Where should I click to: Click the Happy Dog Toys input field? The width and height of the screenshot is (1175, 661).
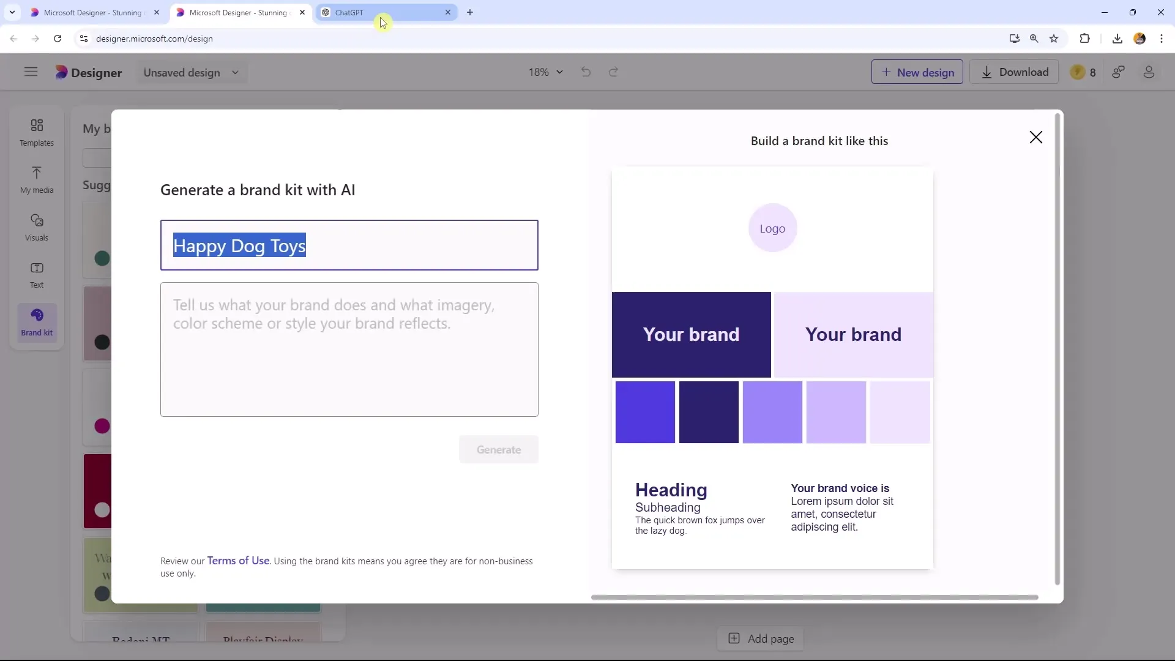point(349,246)
